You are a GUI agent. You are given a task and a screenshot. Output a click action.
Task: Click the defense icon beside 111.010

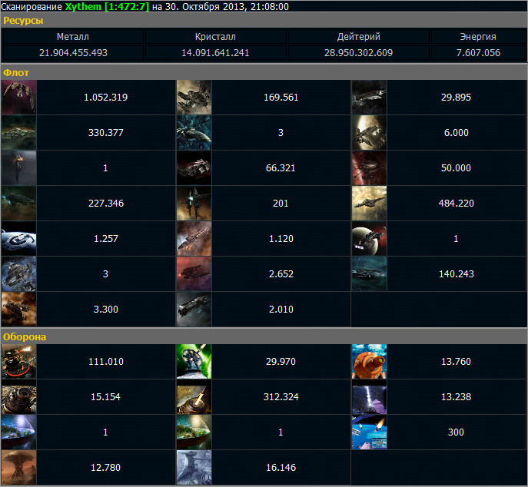pyautogui.click(x=19, y=362)
